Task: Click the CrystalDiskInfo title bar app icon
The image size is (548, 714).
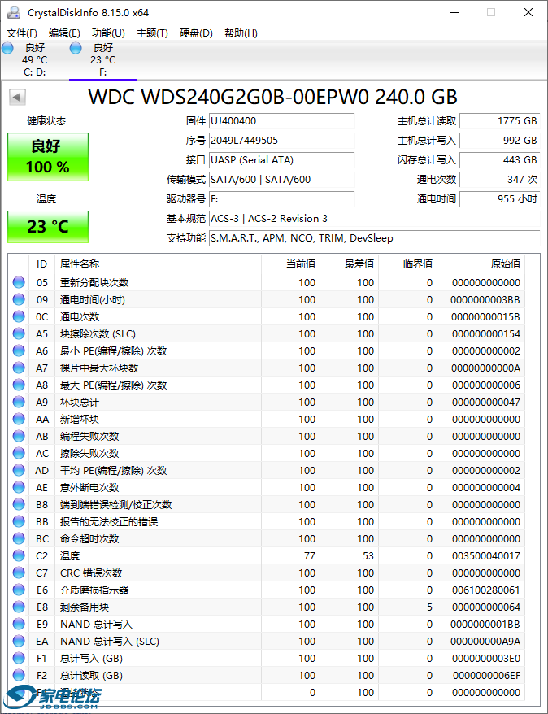Action: [x=14, y=12]
